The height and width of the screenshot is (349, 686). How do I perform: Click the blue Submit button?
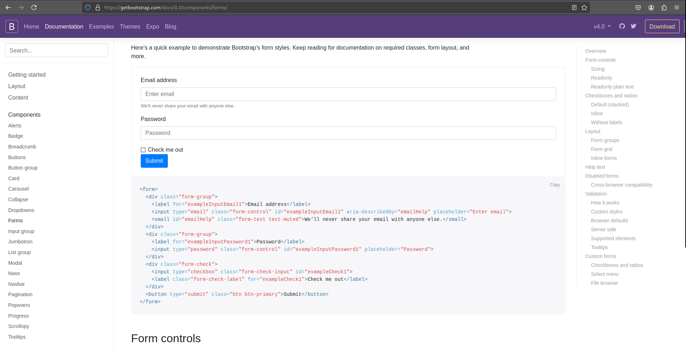[154, 161]
